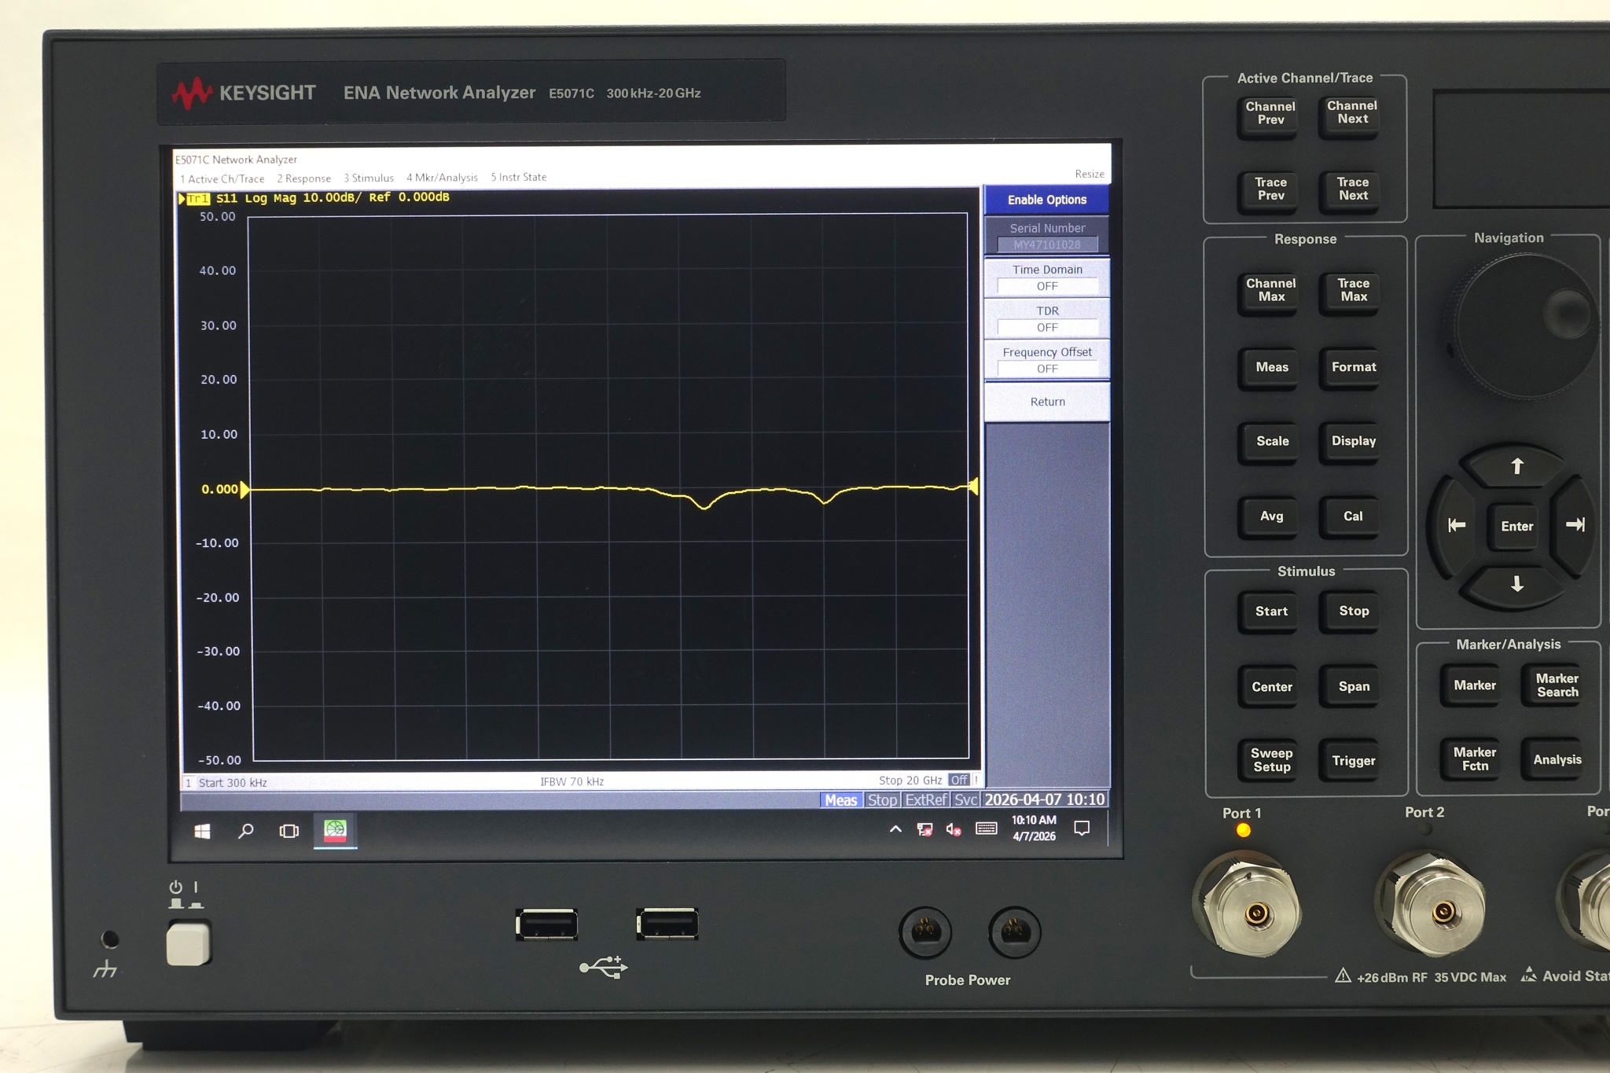The height and width of the screenshot is (1073, 1610).
Task: Toggle the Frequency Offset OFF softkey
Action: coord(1047,360)
